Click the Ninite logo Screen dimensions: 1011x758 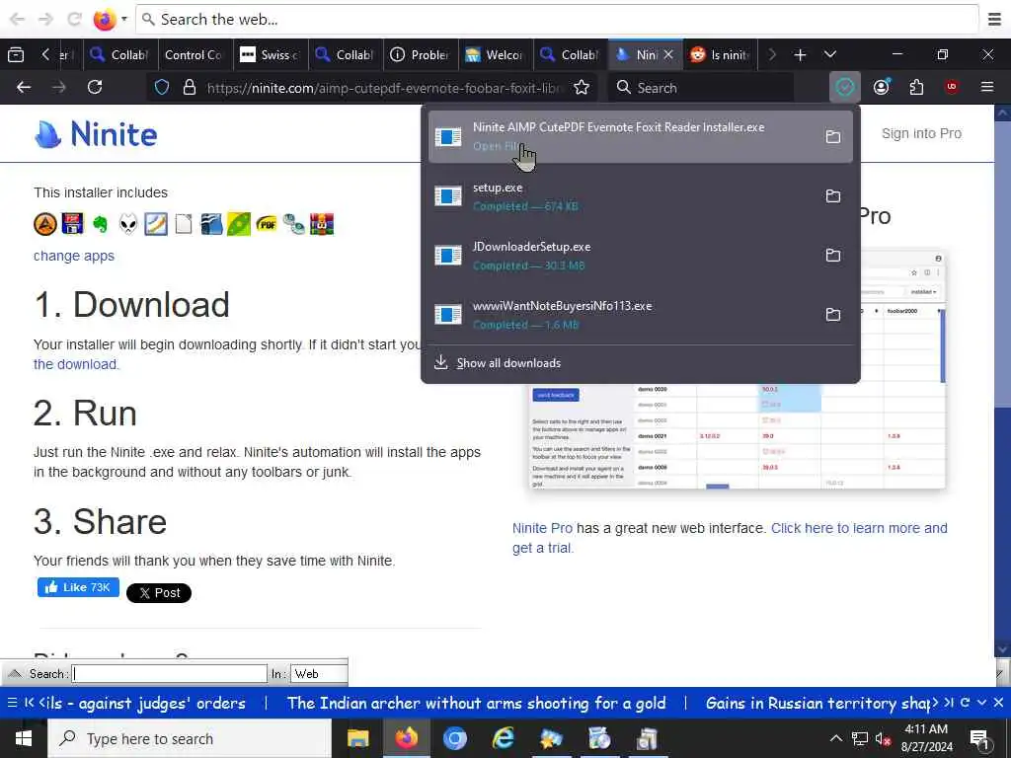click(96, 134)
